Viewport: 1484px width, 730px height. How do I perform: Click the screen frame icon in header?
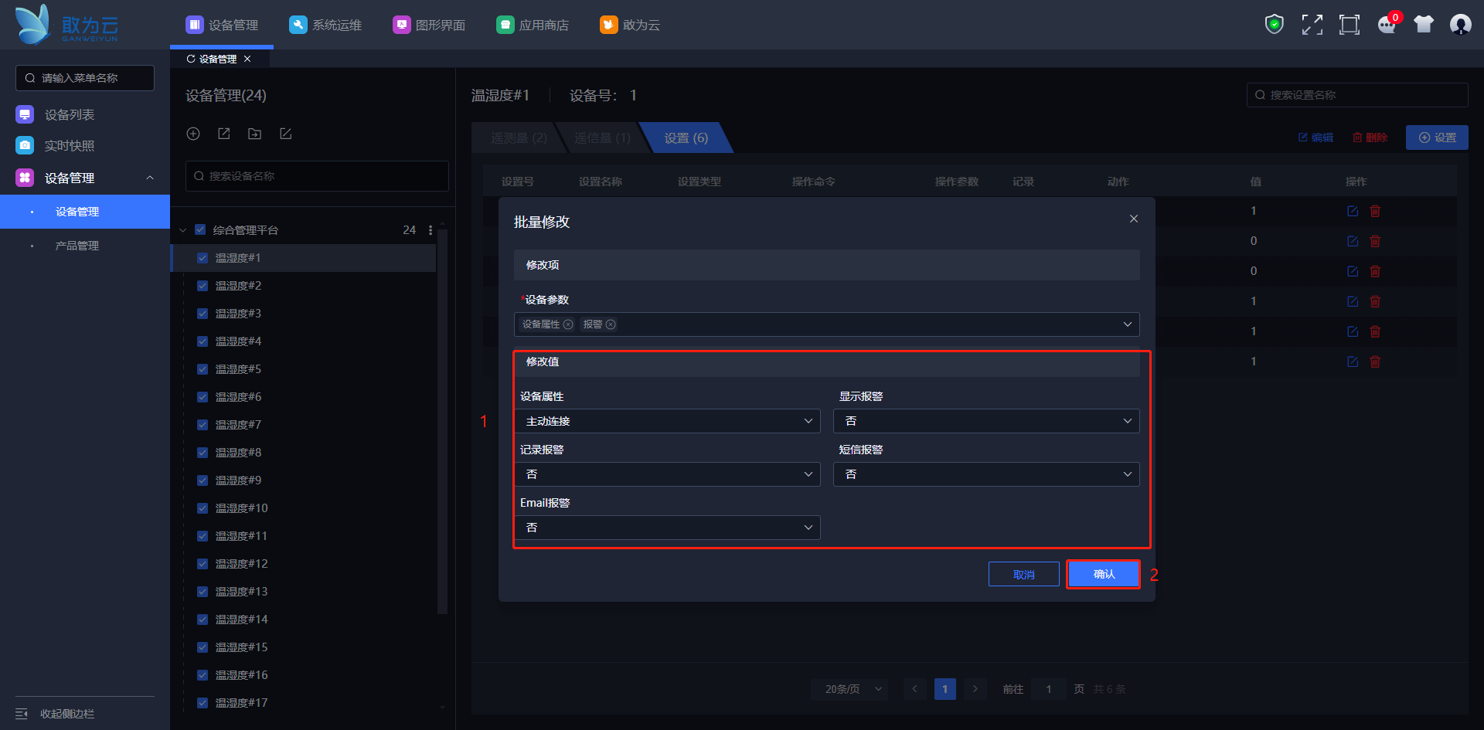(x=1349, y=25)
